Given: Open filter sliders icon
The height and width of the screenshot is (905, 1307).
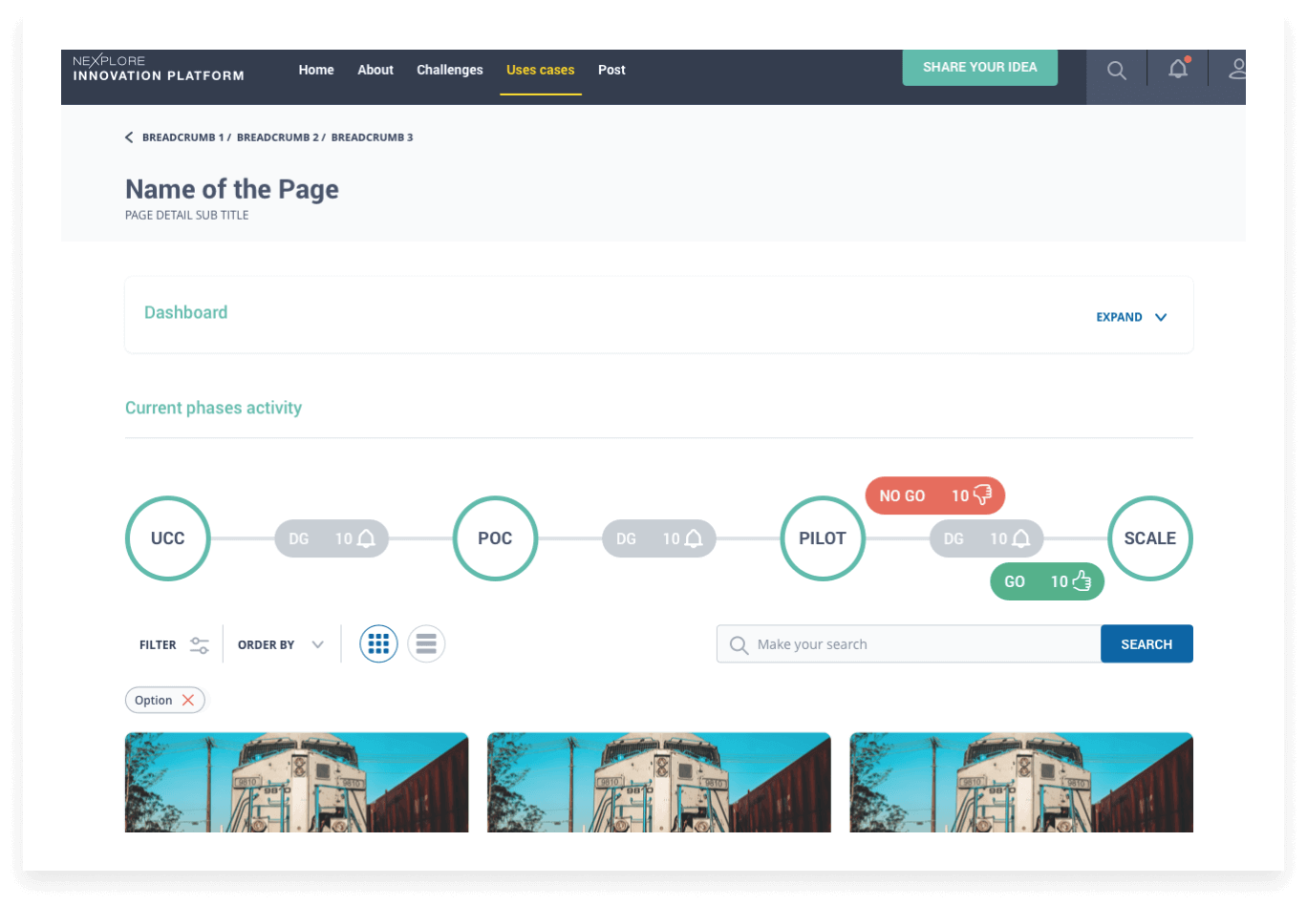Looking at the screenshot, I should pos(199,645).
